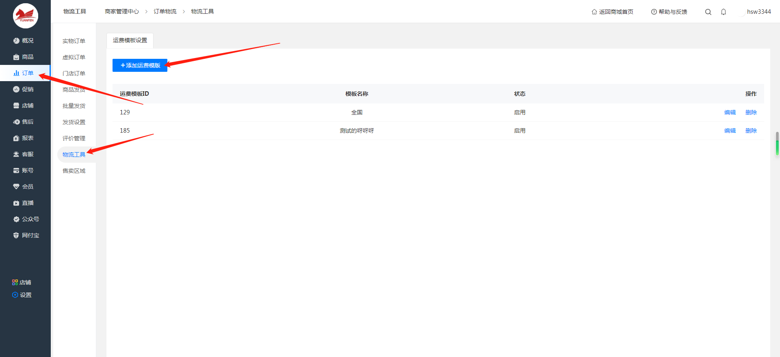The height and width of the screenshot is (357, 780).
Task: Click the 操作 column header
Action: (751, 94)
